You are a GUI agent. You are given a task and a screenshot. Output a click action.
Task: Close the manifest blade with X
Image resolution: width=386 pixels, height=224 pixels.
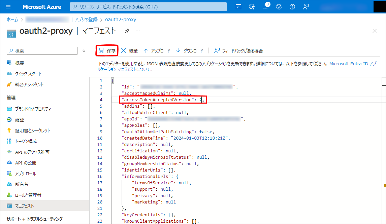coord(375,31)
